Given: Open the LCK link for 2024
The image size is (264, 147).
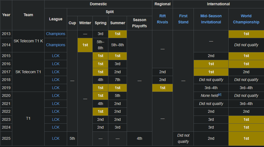Looking at the screenshot, I should pos(56,128).
